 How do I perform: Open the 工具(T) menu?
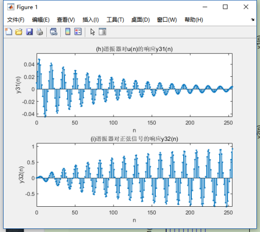coord(115,20)
